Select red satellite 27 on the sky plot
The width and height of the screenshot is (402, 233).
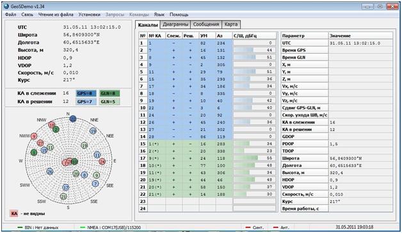click(x=40, y=143)
